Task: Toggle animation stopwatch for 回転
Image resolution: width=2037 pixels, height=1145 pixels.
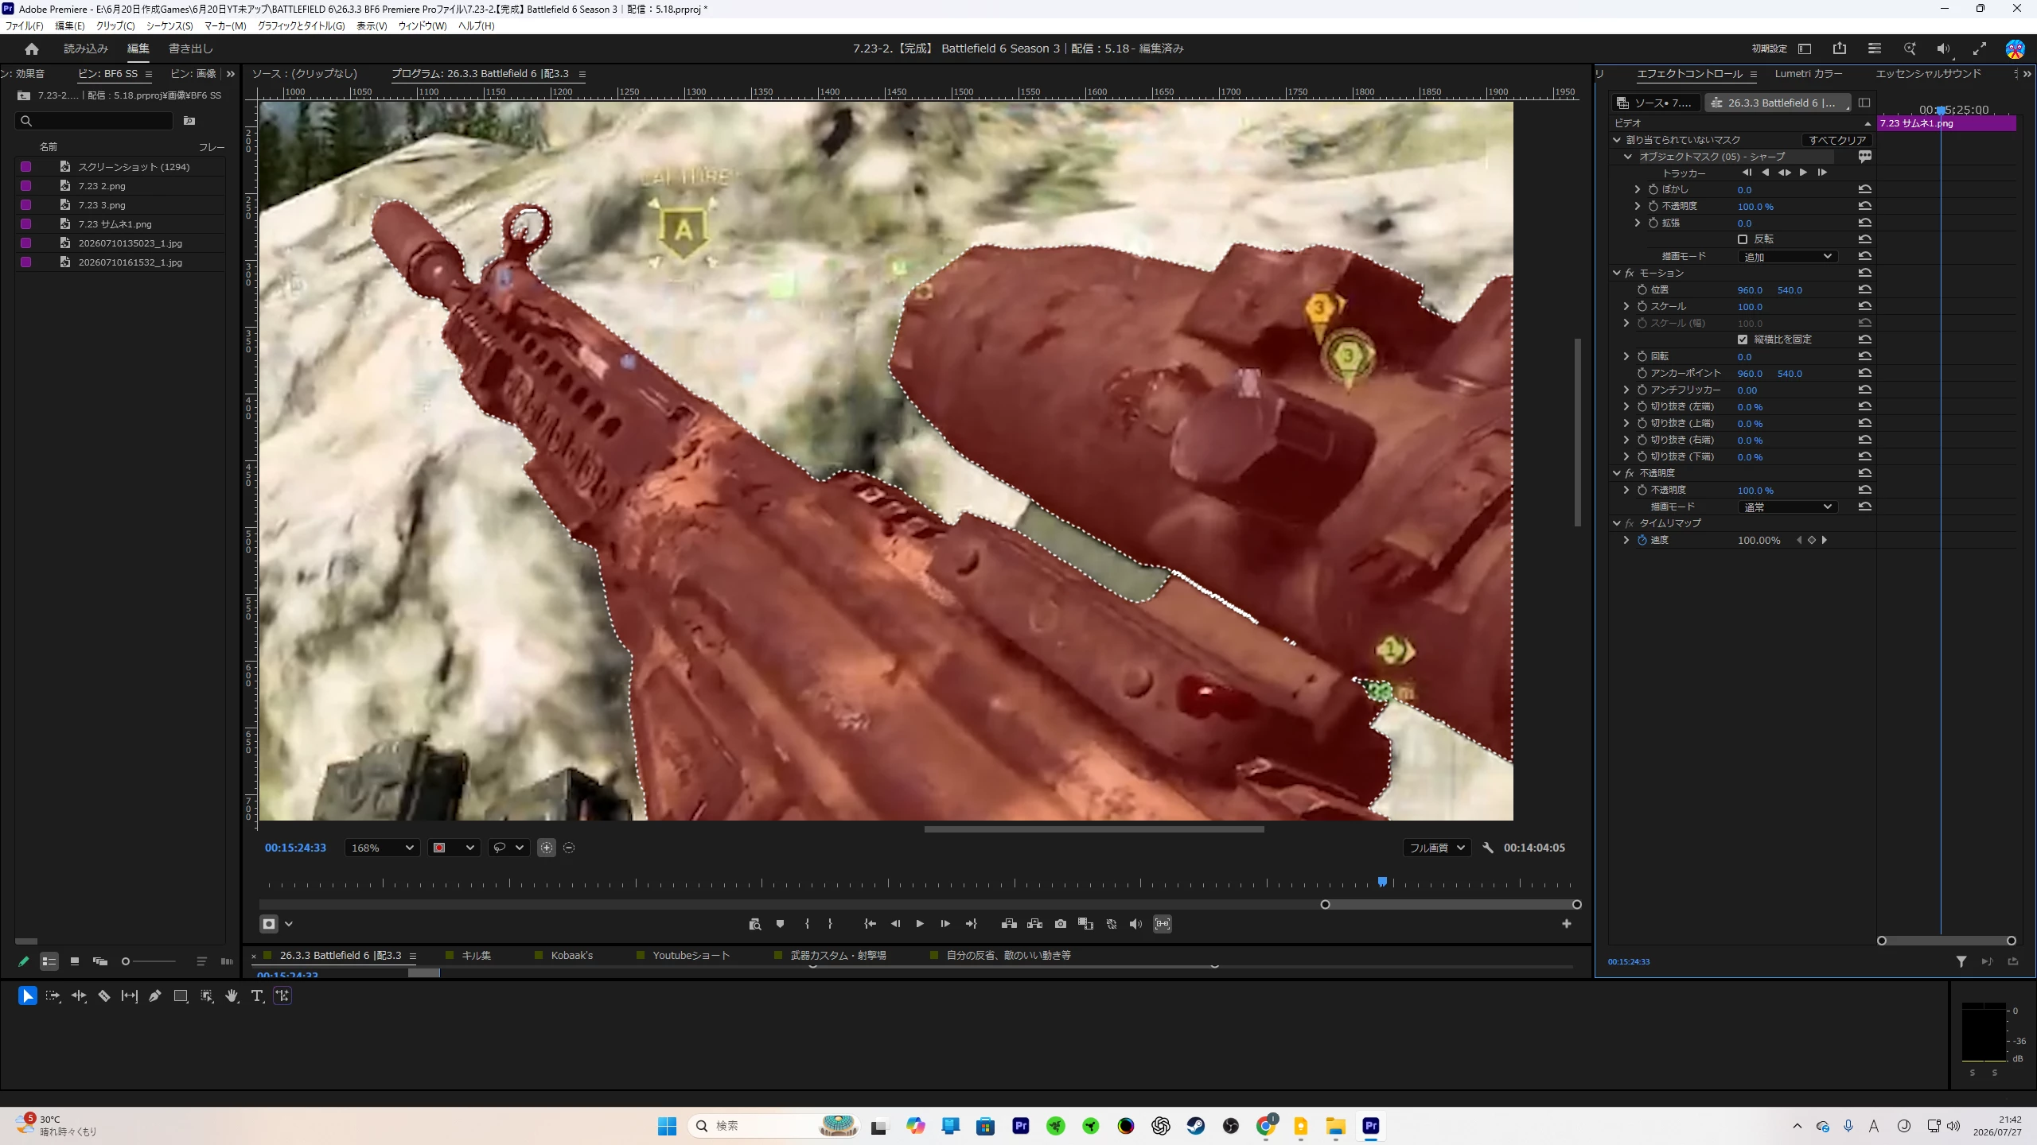Action: [1642, 356]
